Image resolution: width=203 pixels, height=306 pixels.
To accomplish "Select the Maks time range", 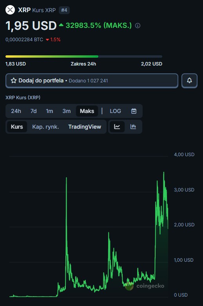I will [87, 111].
